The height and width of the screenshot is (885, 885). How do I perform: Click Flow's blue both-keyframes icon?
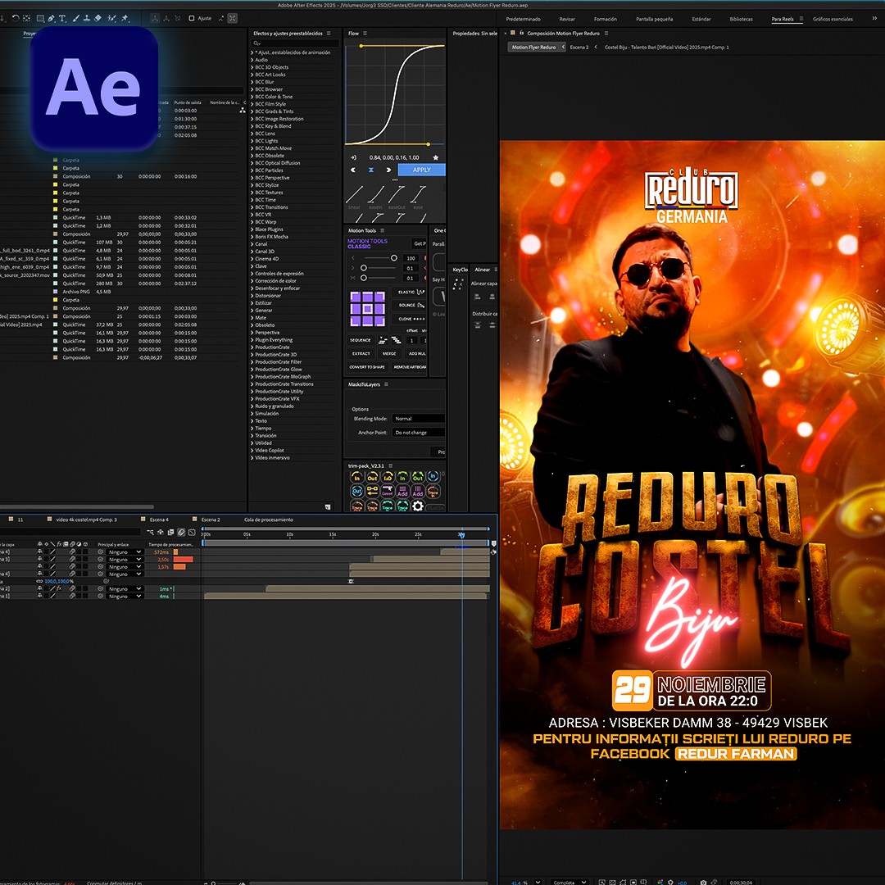[371, 170]
